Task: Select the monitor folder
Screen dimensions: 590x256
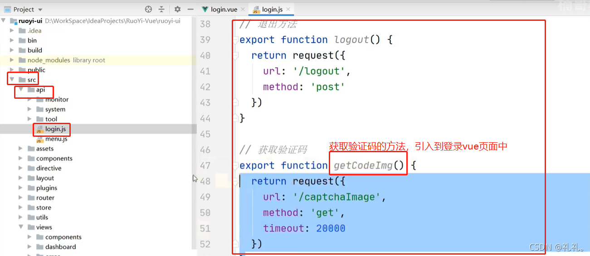Action: [57, 100]
